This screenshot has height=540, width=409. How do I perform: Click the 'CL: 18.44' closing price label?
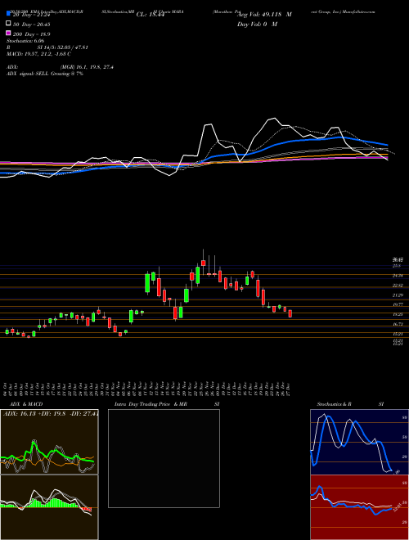(x=151, y=15)
